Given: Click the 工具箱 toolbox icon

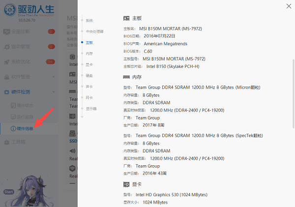Looking at the screenshot, I should tap(7, 142).
